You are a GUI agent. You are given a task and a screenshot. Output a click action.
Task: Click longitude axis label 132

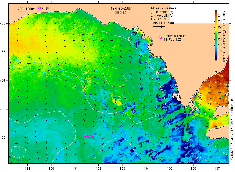click(x=99, y=169)
